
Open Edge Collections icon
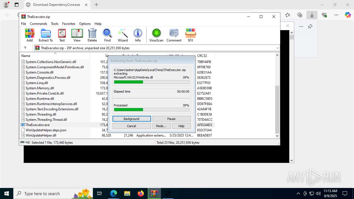click(300, 15)
